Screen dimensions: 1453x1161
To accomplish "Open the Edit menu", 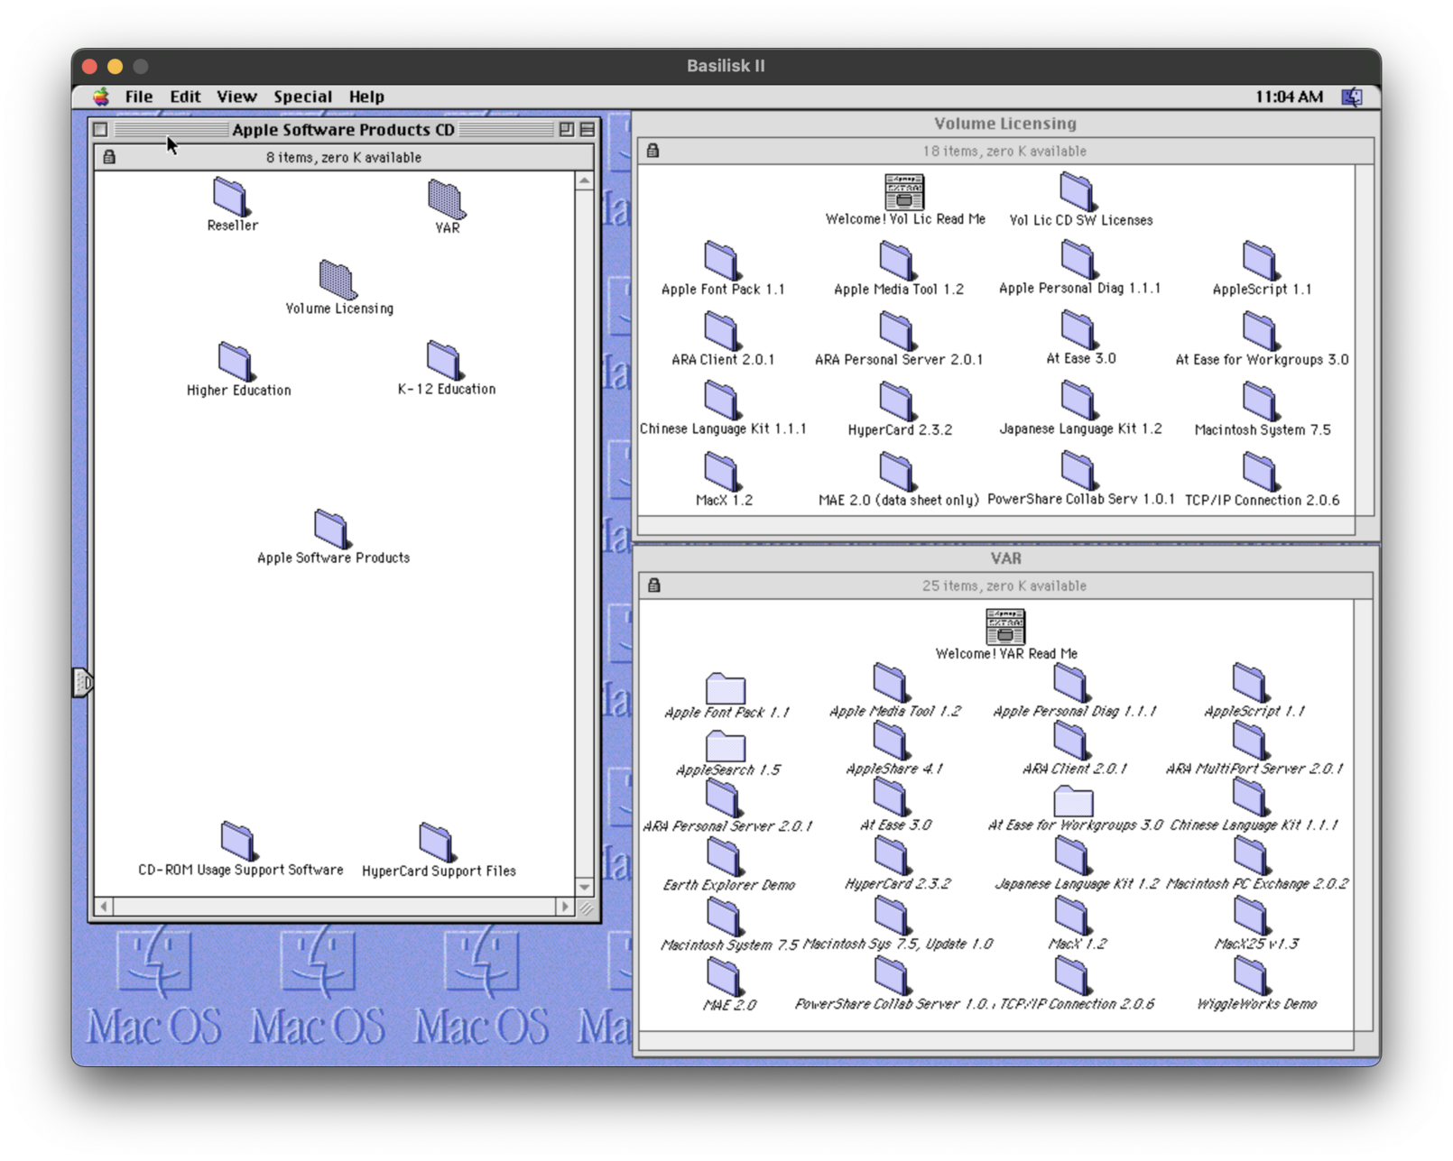I will click(x=185, y=97).
